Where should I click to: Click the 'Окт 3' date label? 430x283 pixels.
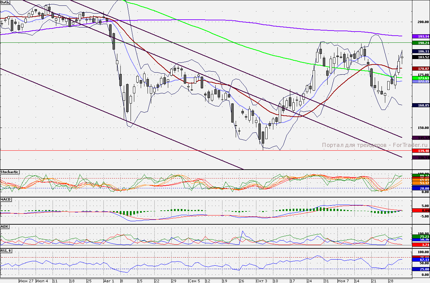(x=262, y=281)
